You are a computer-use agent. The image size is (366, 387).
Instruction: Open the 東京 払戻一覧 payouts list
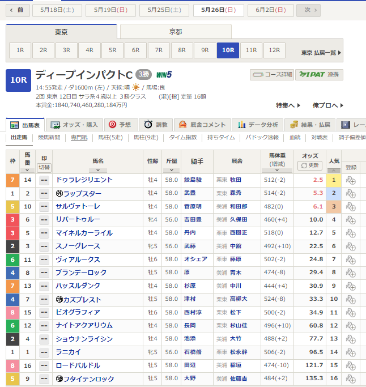pyautogui.click(x=321, y=53)
